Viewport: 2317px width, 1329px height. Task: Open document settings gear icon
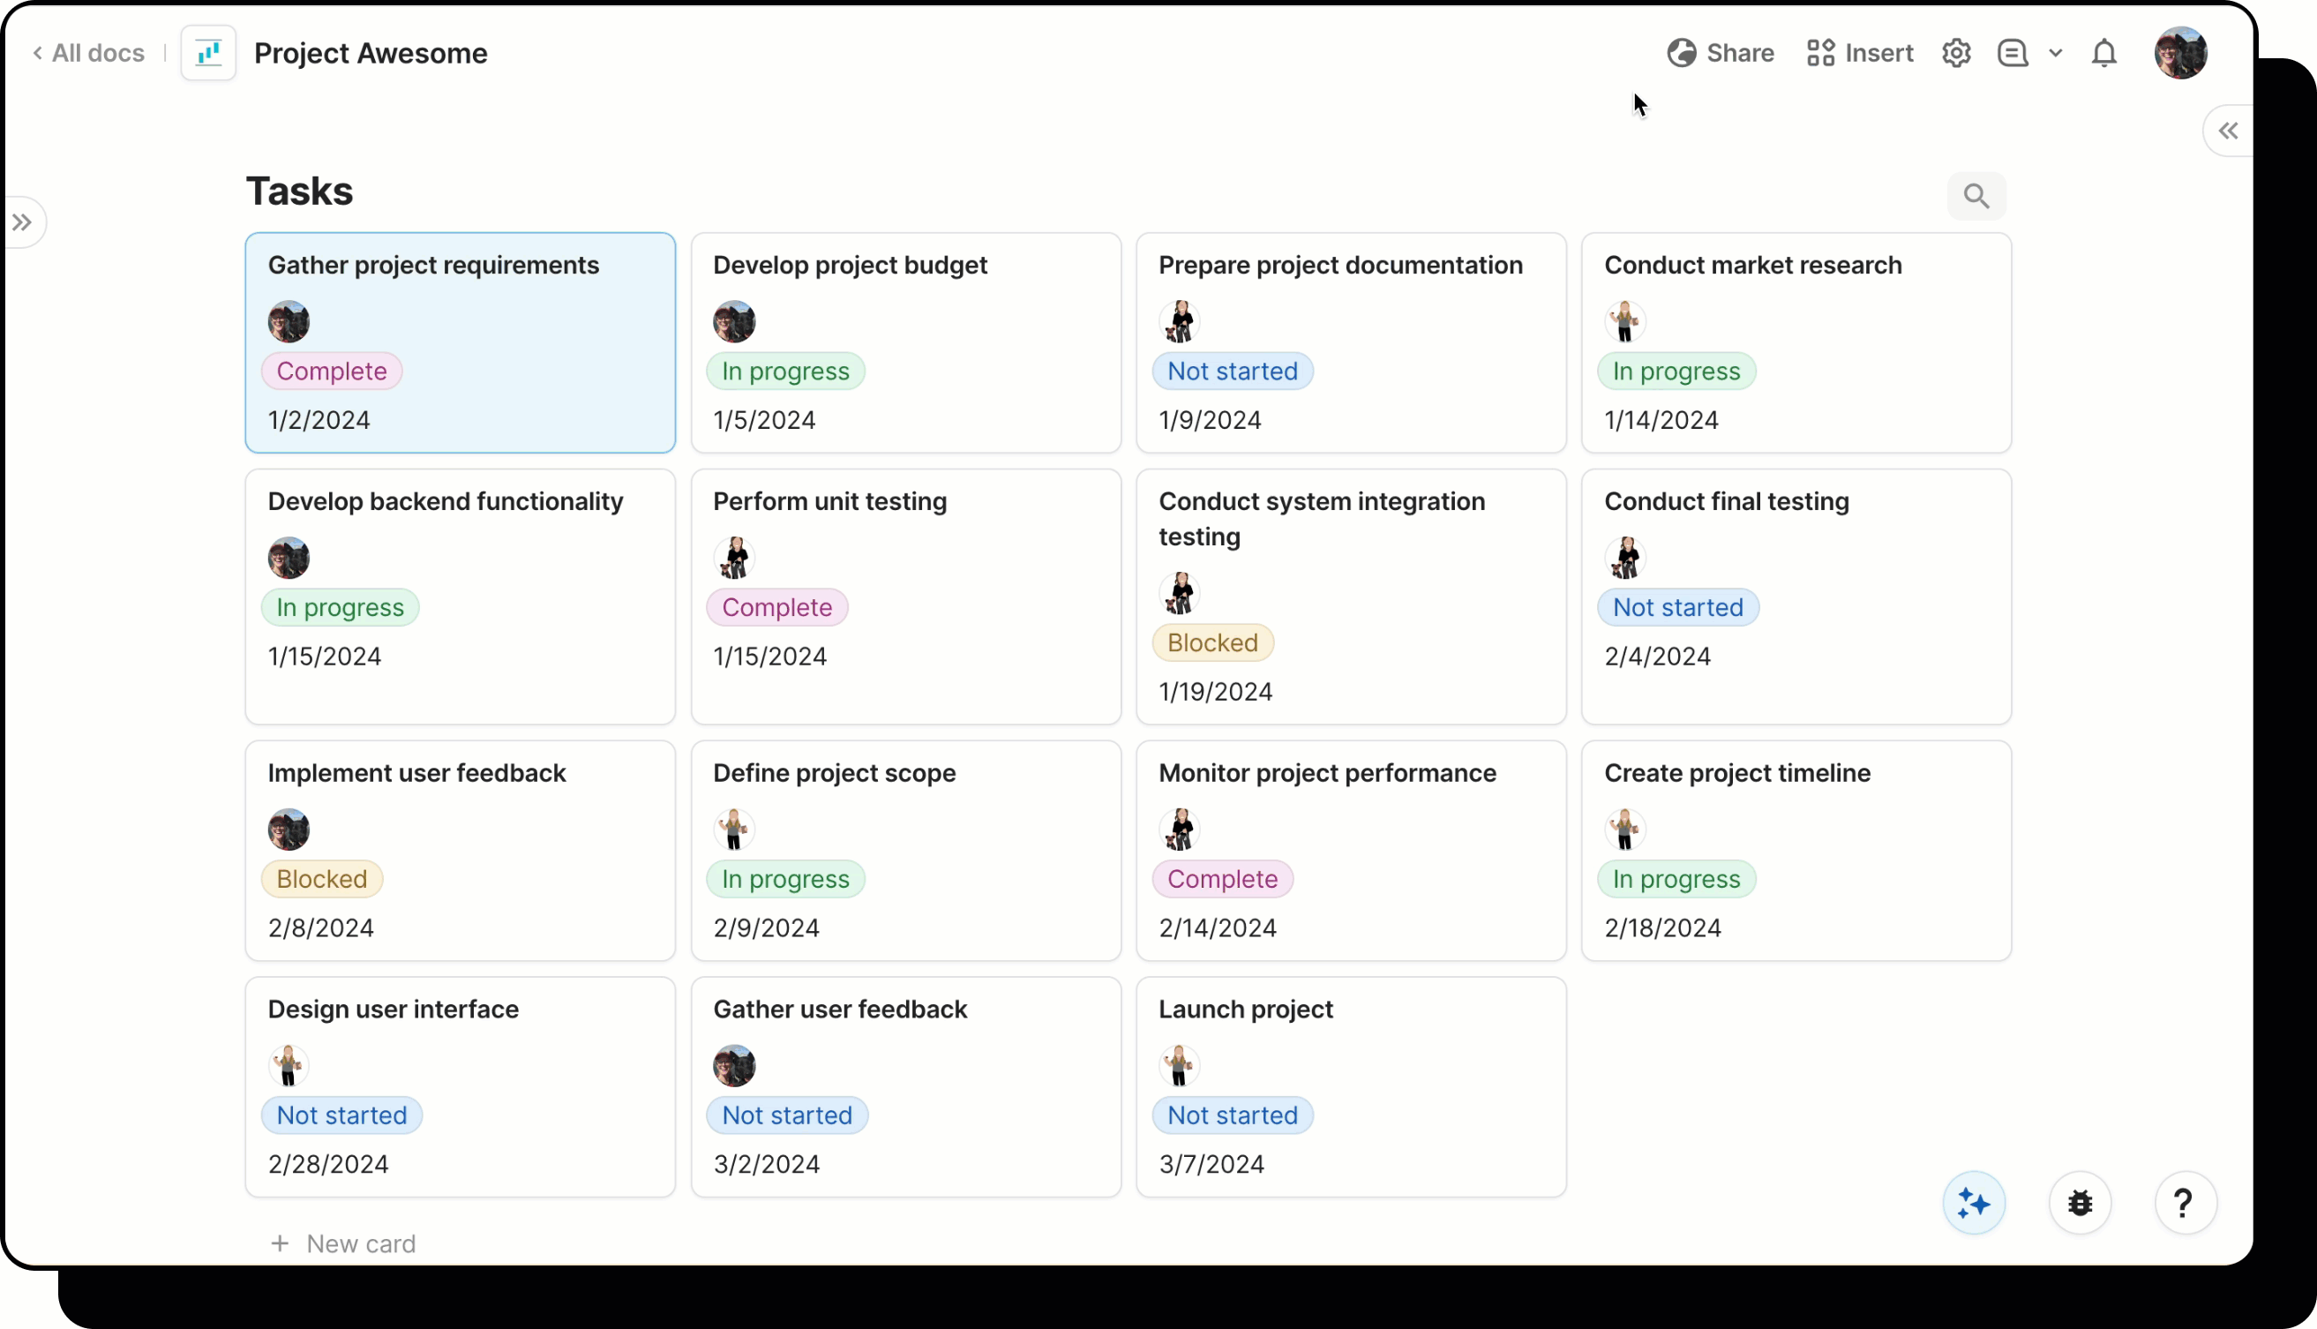(x=1955, y=53)
